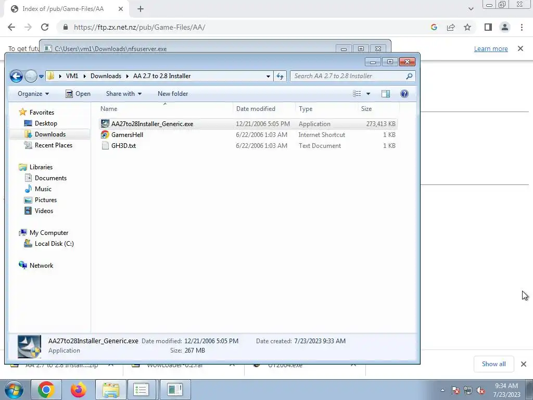Click Chrome's Back navigation arrow

click(x=11, y=27)
